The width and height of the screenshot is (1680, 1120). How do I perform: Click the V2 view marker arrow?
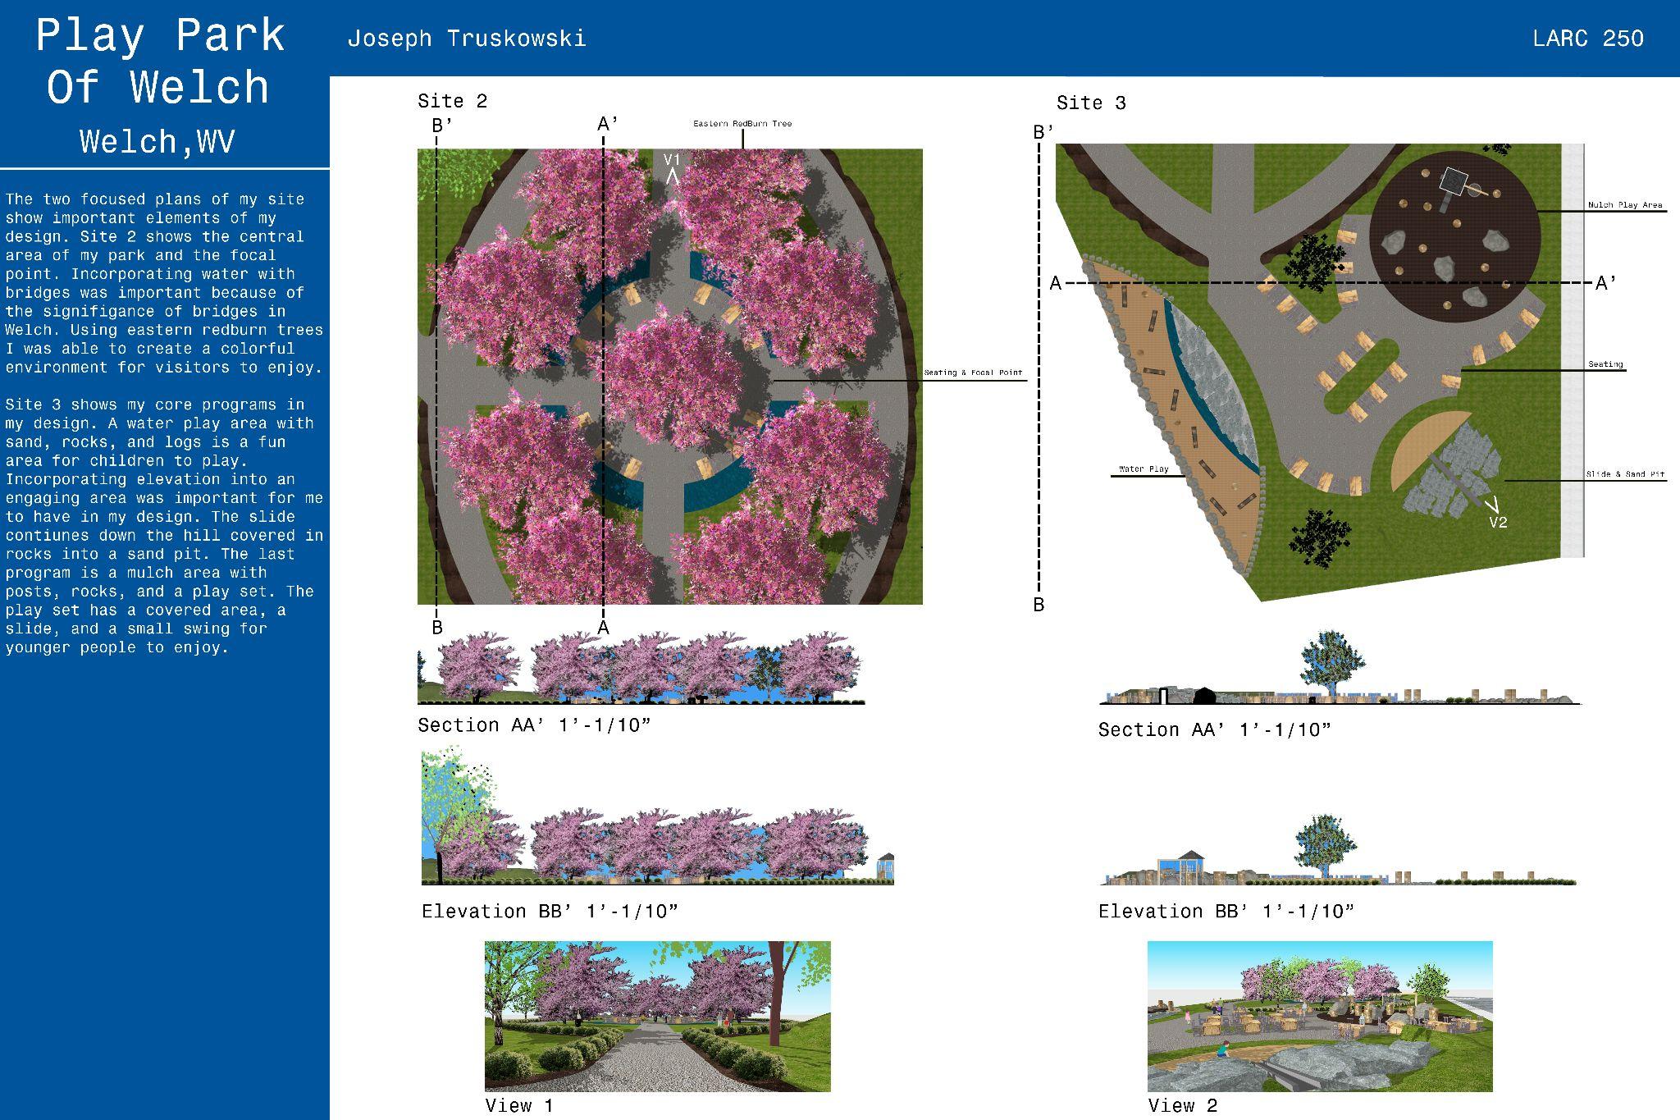point(1492,505)
